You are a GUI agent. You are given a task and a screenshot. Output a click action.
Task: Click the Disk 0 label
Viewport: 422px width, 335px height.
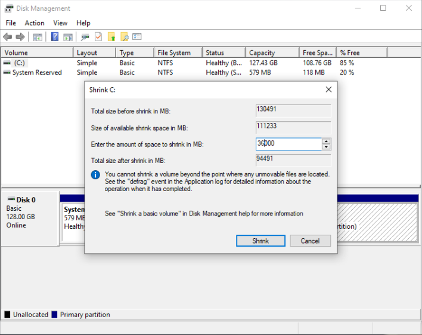[x=26, y=199]
